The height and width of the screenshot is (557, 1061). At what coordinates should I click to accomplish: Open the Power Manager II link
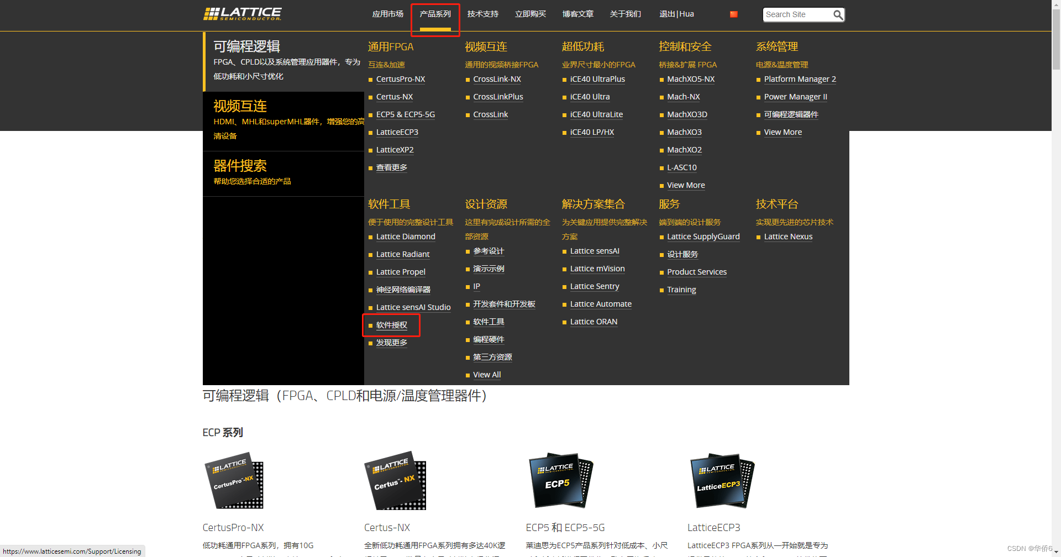[795, 97]
